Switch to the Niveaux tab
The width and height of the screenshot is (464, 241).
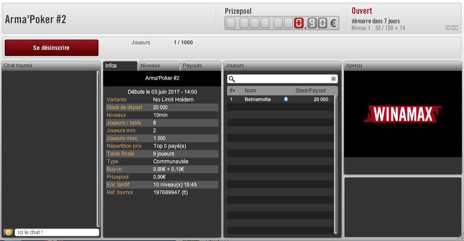click(159, 66)
